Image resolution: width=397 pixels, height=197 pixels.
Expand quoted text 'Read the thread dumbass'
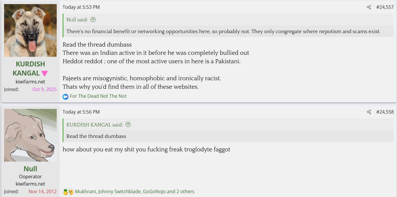[x=96, y=136]
